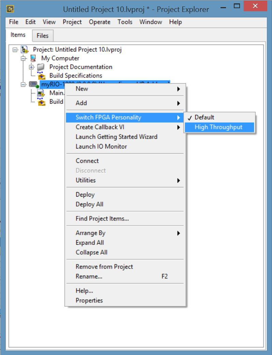Click the Project root icon in tree
The width and height of the screenshot is (272, 355).
tap(25, 50)
